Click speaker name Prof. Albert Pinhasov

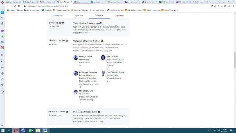point(115,72)
